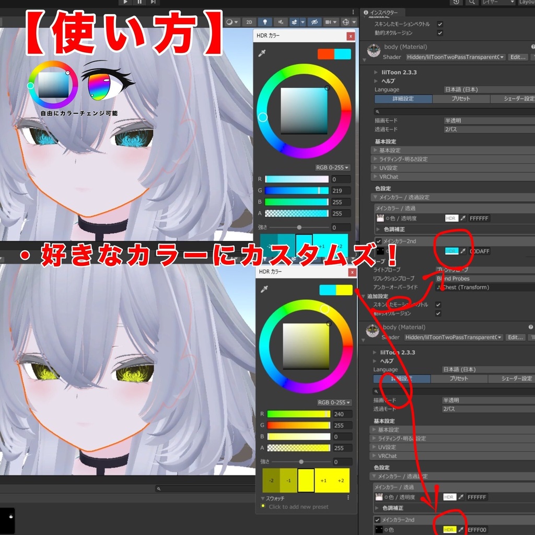This screenshot has height=535, width=535.
Task: Collapse the スウォッチ section in the yellow color window
Action: coord(263,498)
